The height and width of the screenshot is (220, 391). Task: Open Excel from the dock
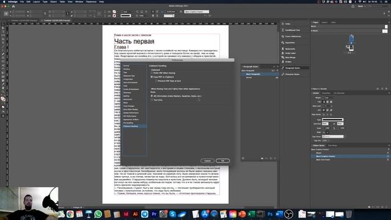(x=251, y=214)
